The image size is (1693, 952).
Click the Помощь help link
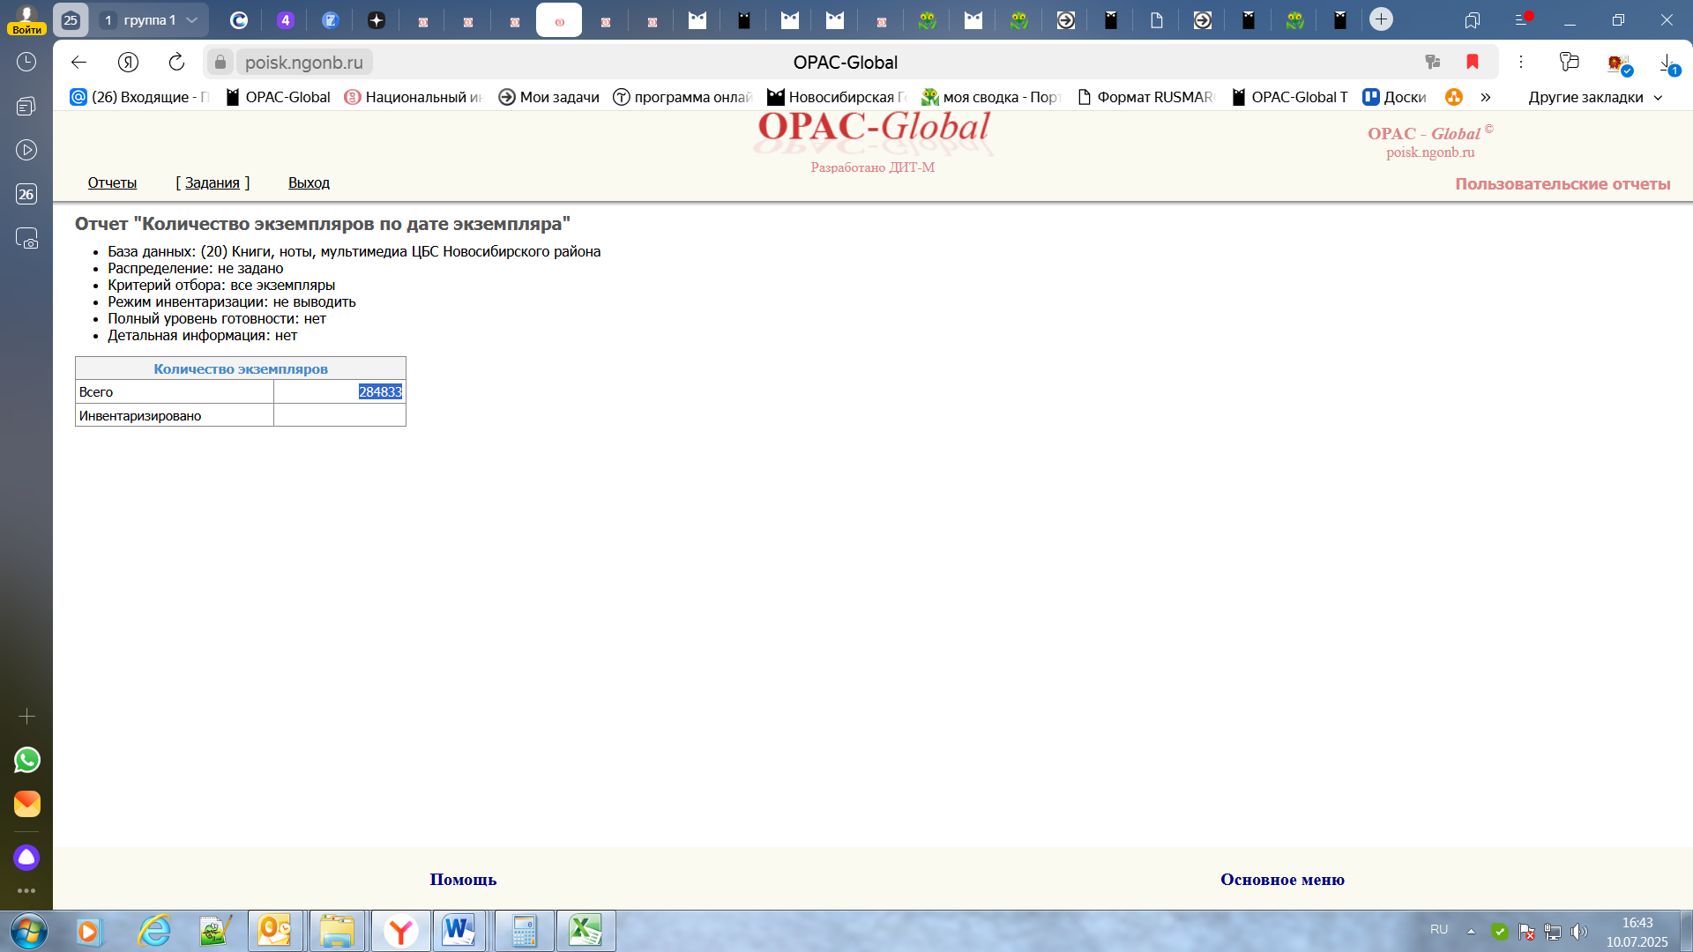click(x=463, y=879)
